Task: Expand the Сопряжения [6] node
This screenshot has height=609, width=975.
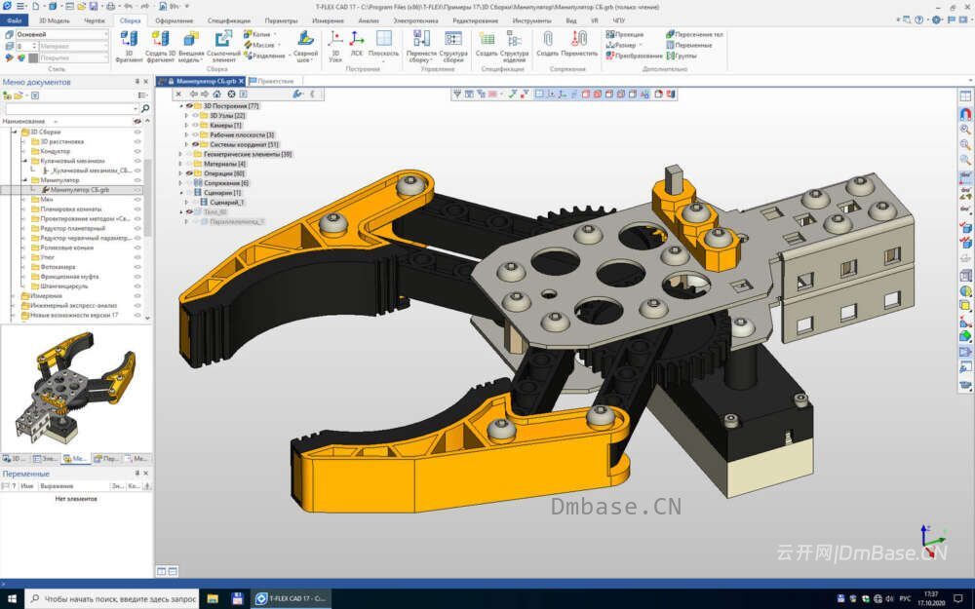Action: click(x=181, y=183)
